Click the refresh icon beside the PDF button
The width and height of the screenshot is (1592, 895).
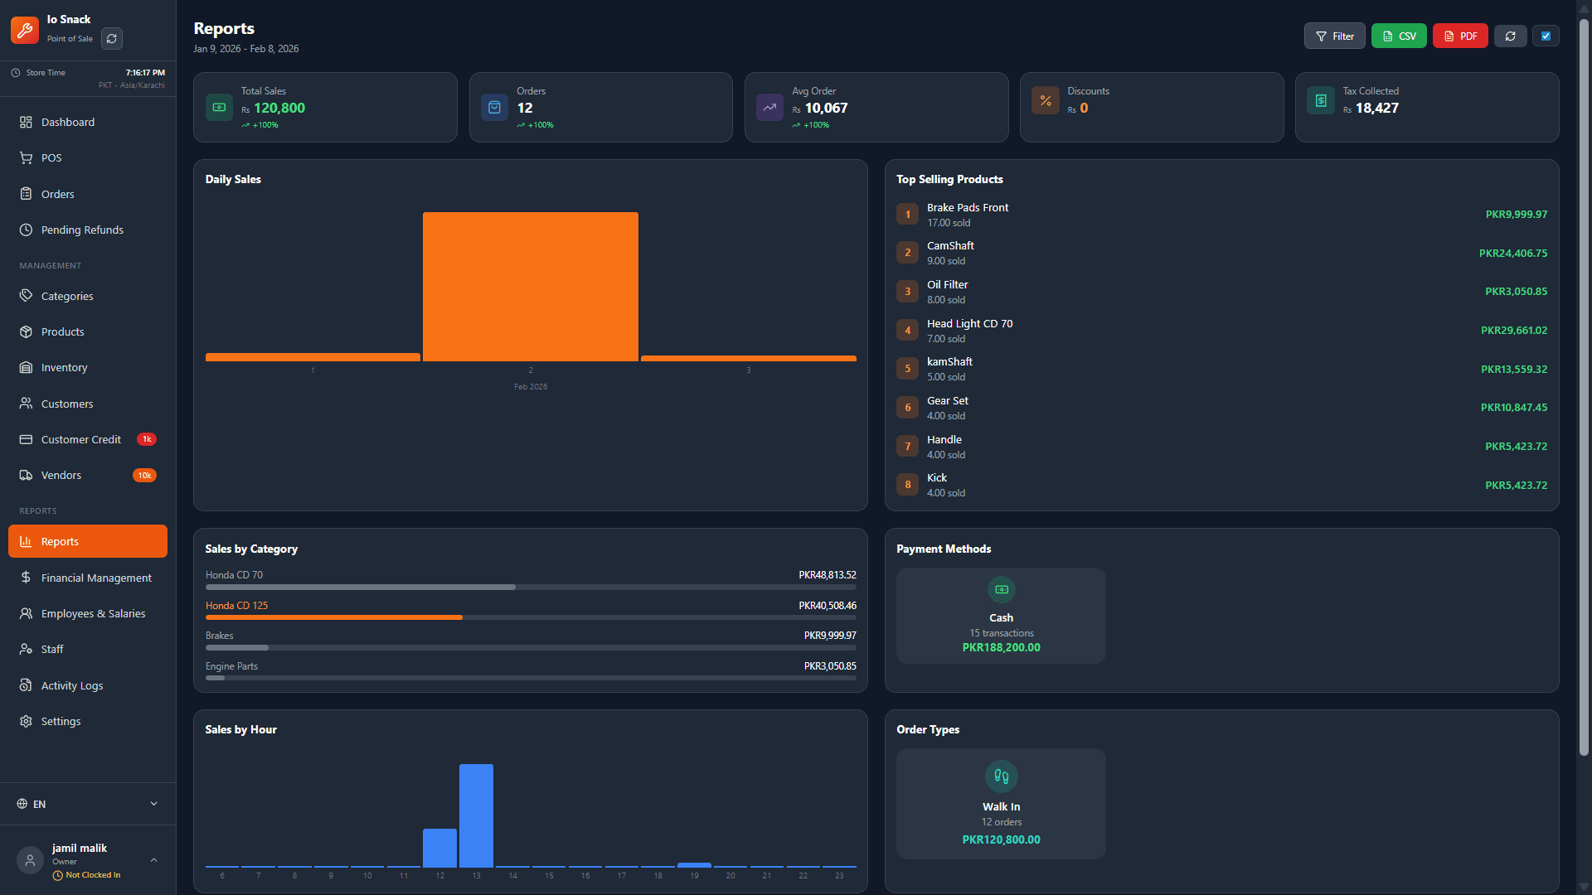click(x=1510, y=36)
